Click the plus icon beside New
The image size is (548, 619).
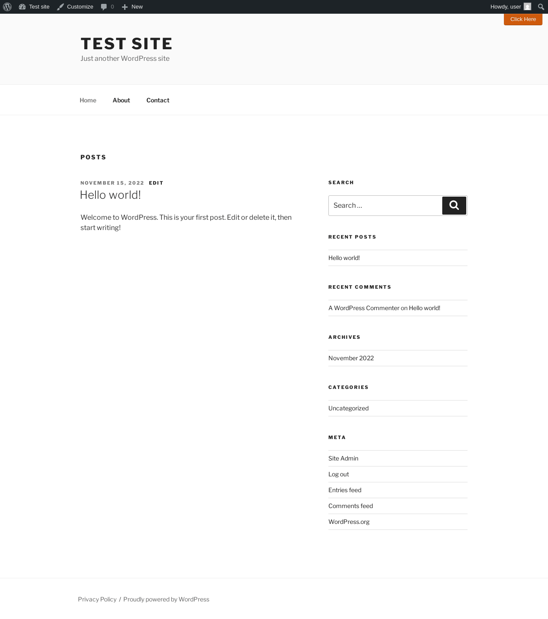125,7
